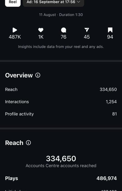The width and height of the screenshot is (122, 191).
Task: Open the Overview info icon
Action: (38, 75)
